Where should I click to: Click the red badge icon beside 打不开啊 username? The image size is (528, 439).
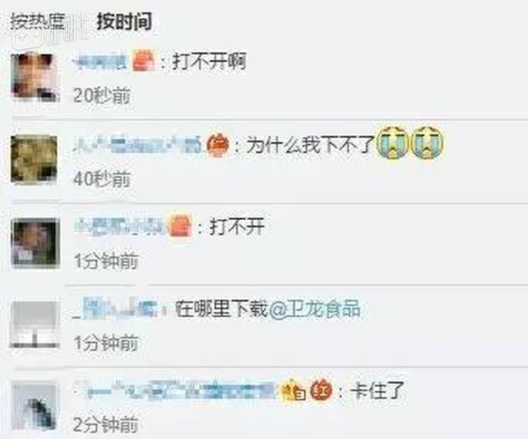tap(144, 61)
